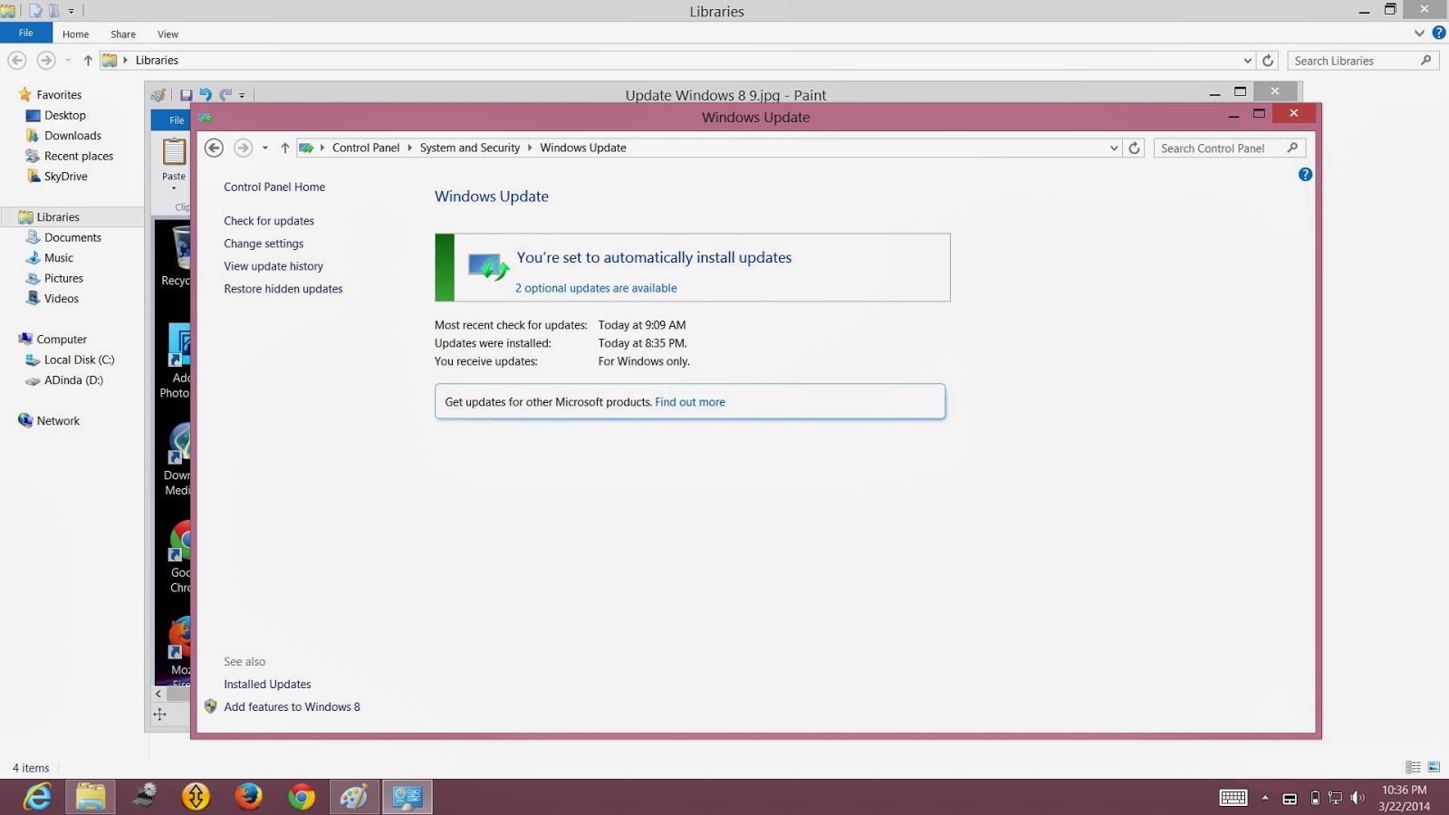Click Windows Update forward arrow button
1449x815 pixels.
243,148
